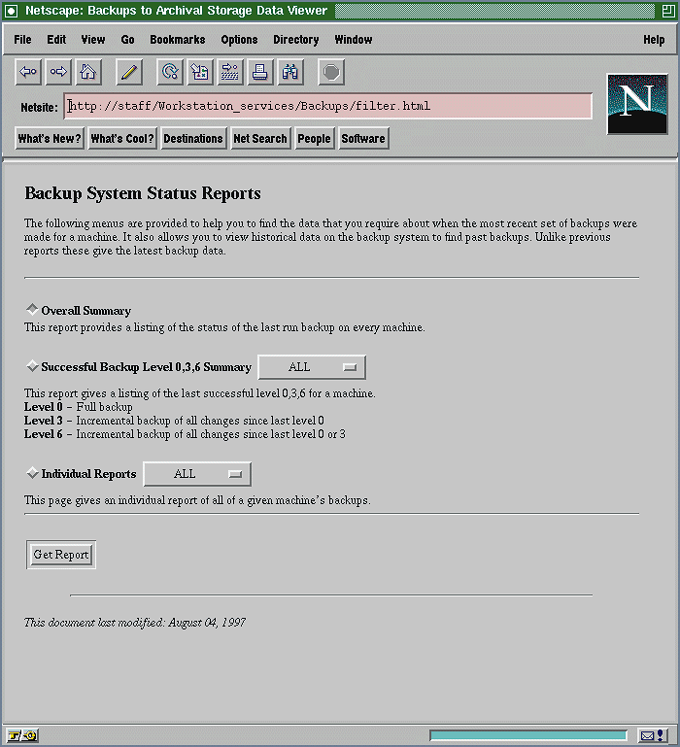Select the Overall Summary radio option
The width and height of the screenshot is (680, 747).
tap(32, 309)
